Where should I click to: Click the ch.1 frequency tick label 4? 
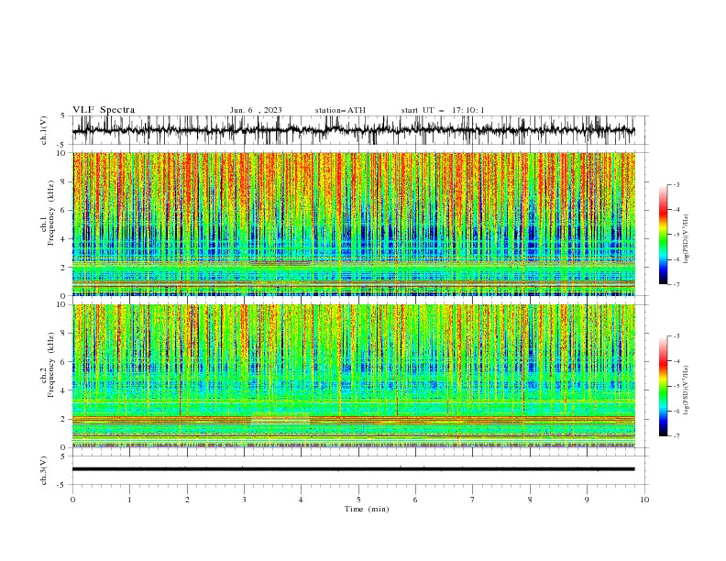[x=64, y=239]
